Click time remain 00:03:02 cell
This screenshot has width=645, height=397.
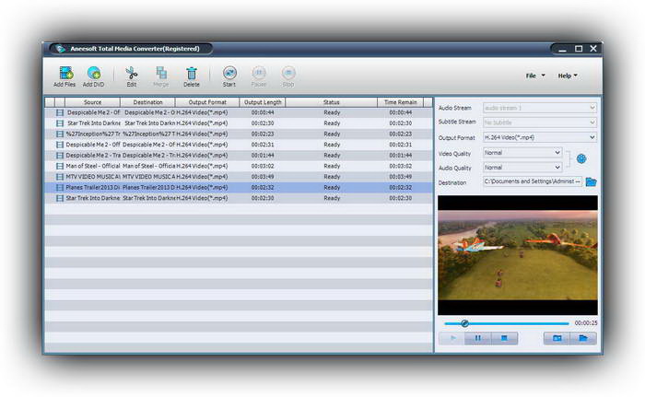400,166
